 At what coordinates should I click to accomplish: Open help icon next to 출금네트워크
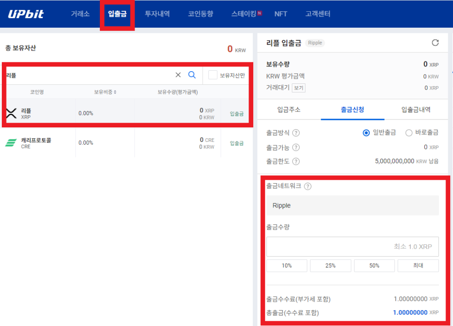(308, 186)
